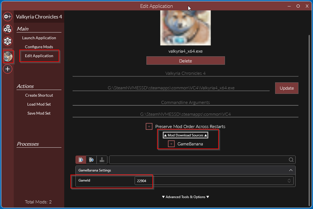Choose Save Mod Set action
The width and height of the screenshot is (313, 209).
pyautogui.click(x=39, y=113)
